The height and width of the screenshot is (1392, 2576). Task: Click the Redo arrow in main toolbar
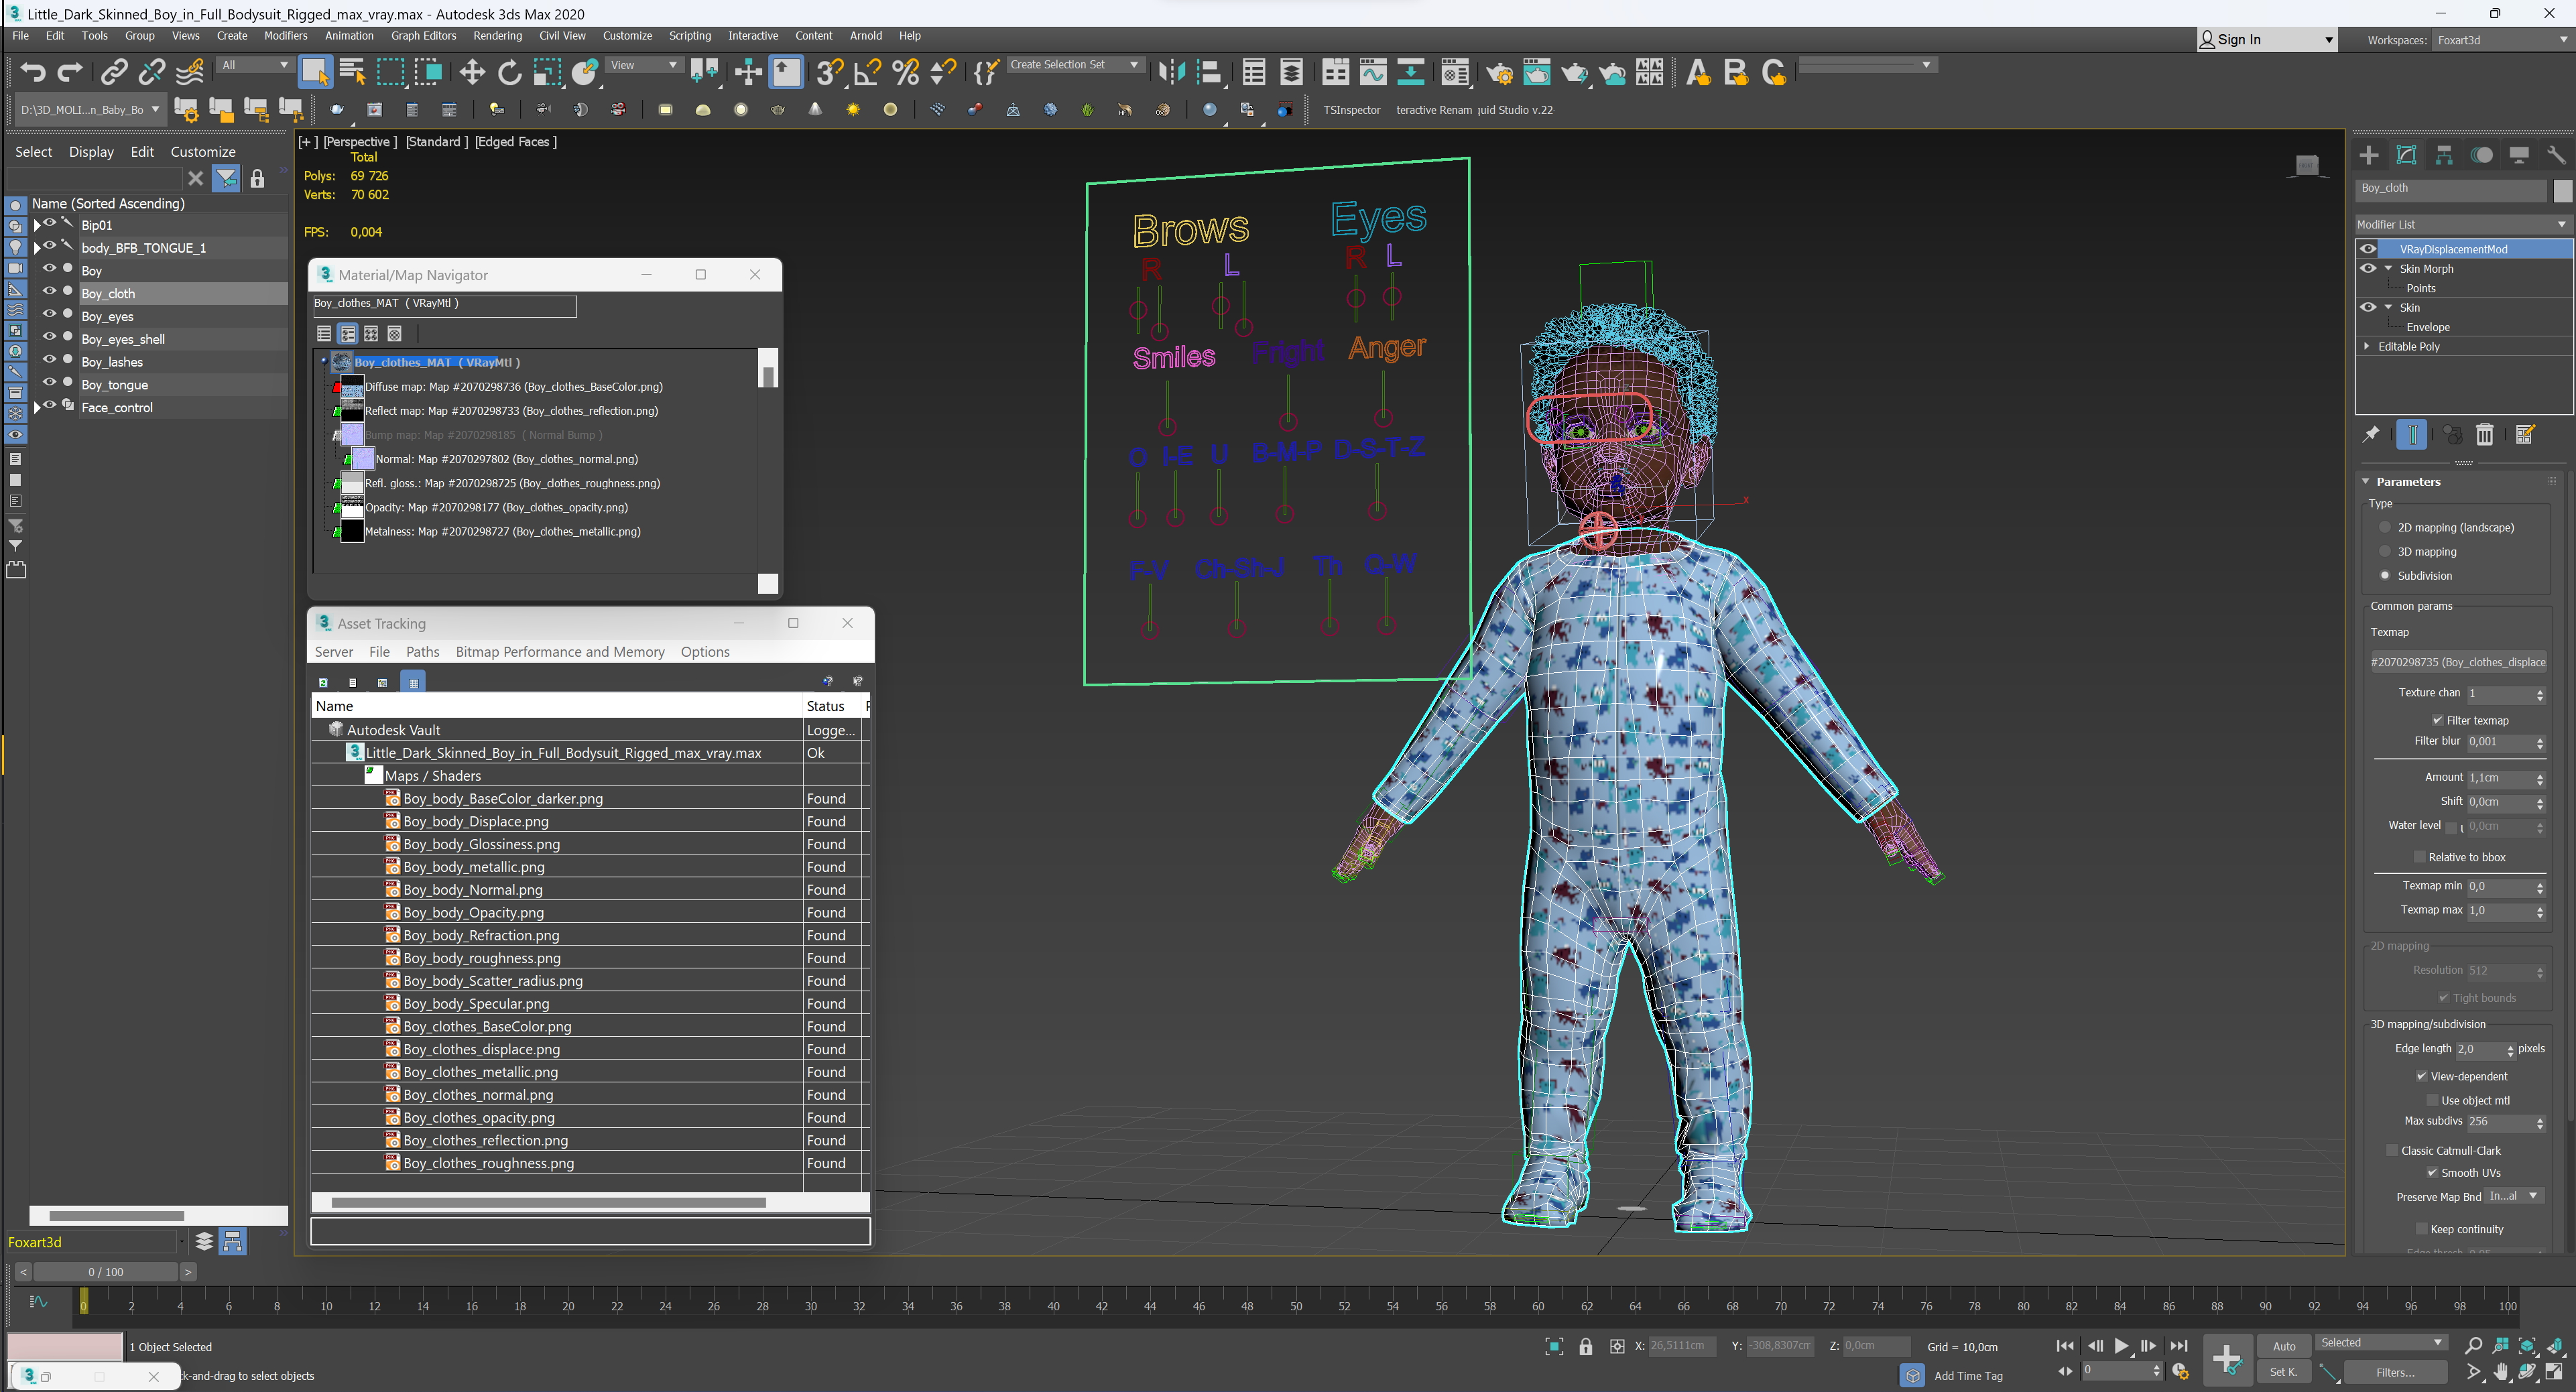point(70,72)
